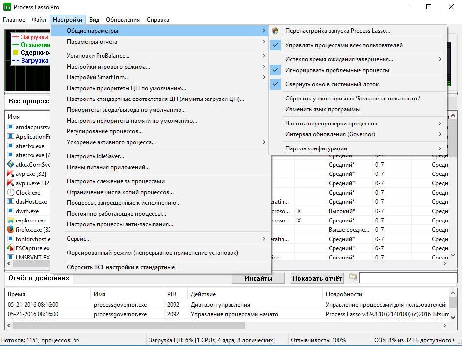This screenshot has height=346, width=462.
Task: Click the clock icon of Clock.exe
Action: point(11,192)
